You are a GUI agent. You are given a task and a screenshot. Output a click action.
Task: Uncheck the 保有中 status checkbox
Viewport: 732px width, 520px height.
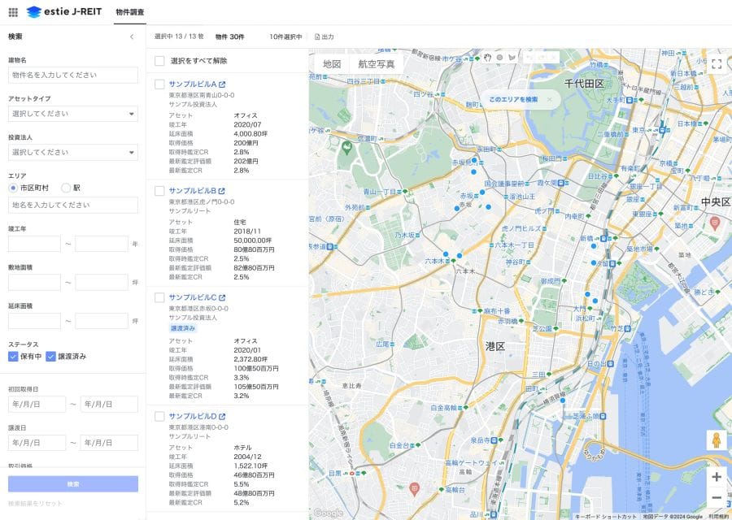click(13, 357)
